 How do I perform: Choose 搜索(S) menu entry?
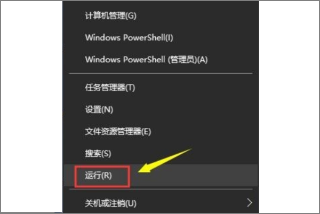click(x=98, y=154)
